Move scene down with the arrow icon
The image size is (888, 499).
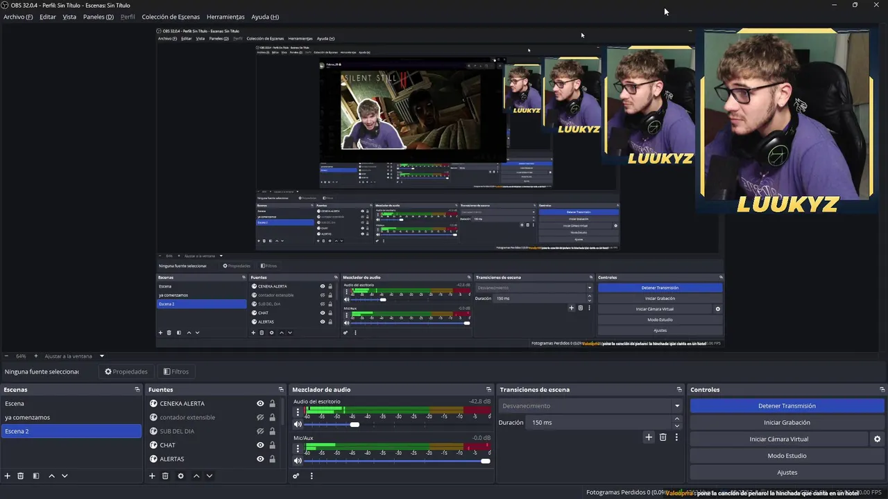(65, 476)
